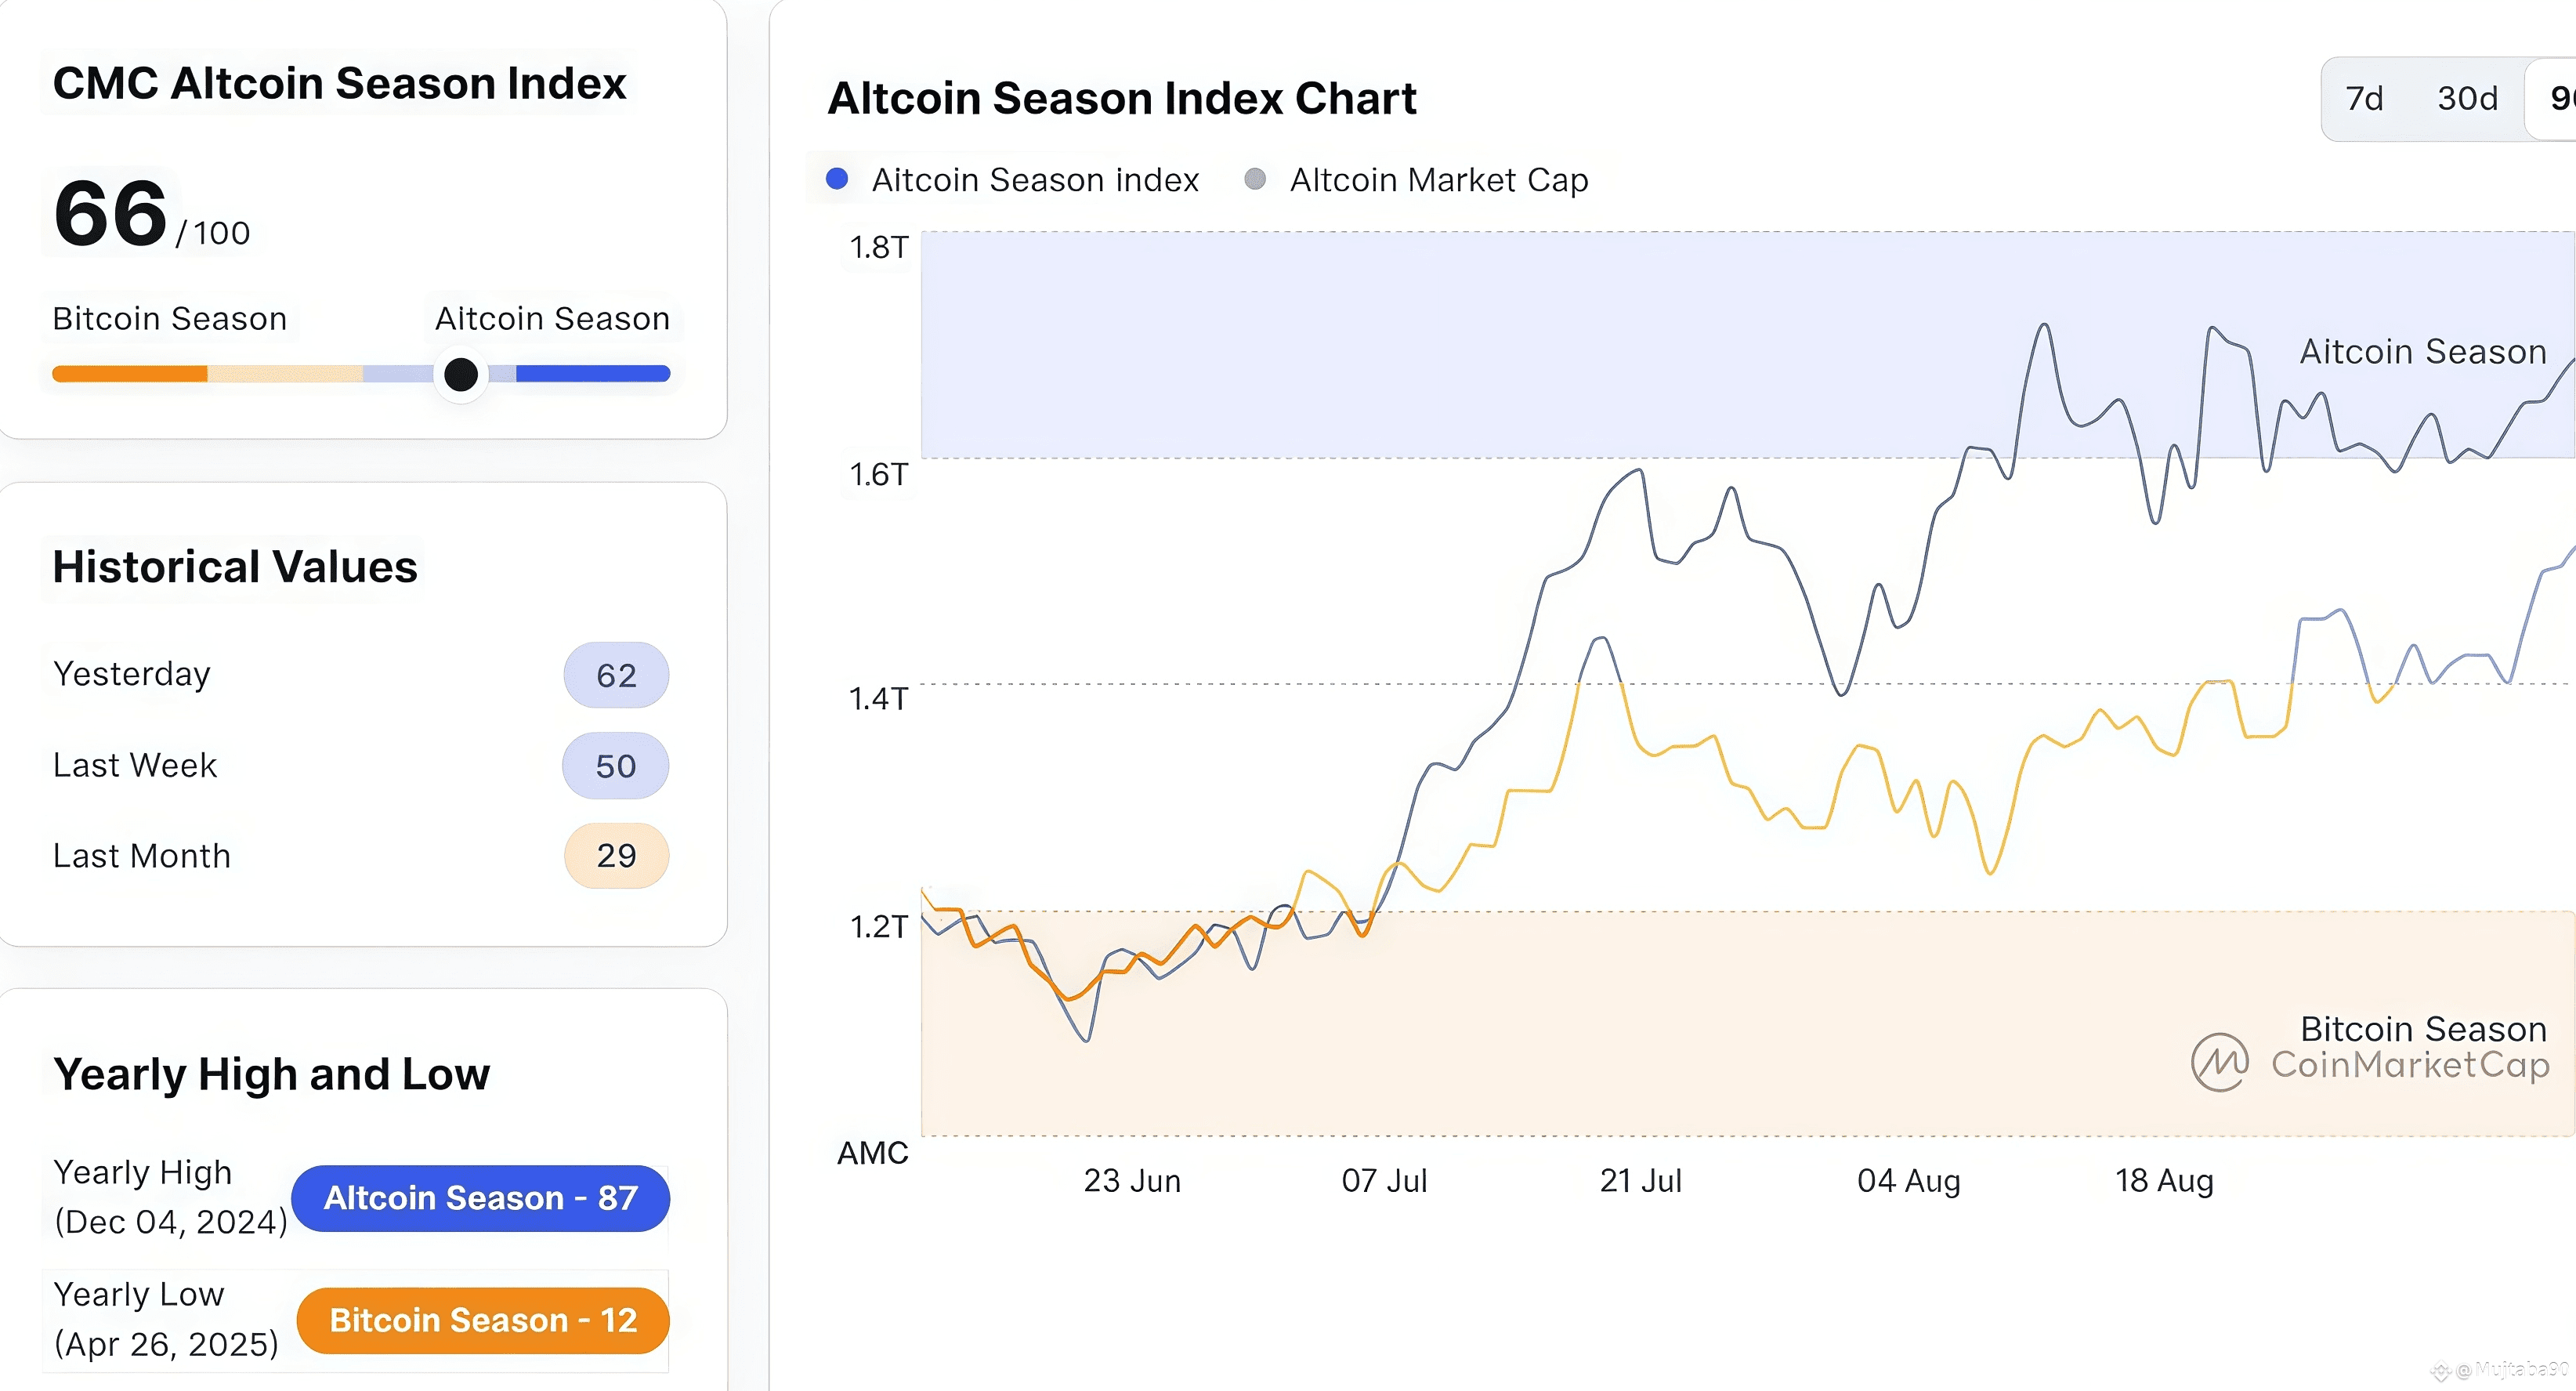Click the solid blue Altcoin Season gauge segment

[592, 374]
